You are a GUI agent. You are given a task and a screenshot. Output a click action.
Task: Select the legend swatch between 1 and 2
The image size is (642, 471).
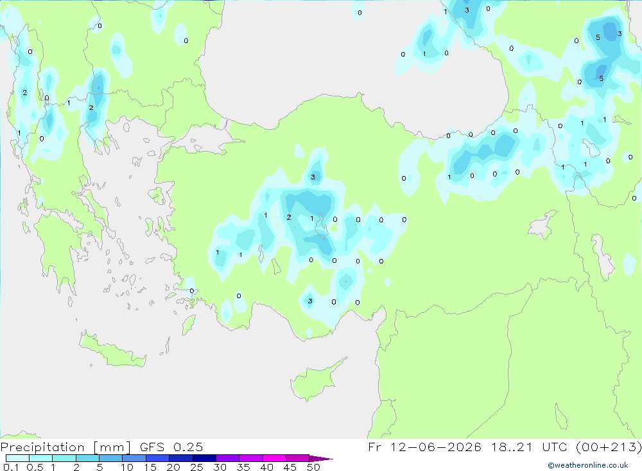click(x=64, y=458)
